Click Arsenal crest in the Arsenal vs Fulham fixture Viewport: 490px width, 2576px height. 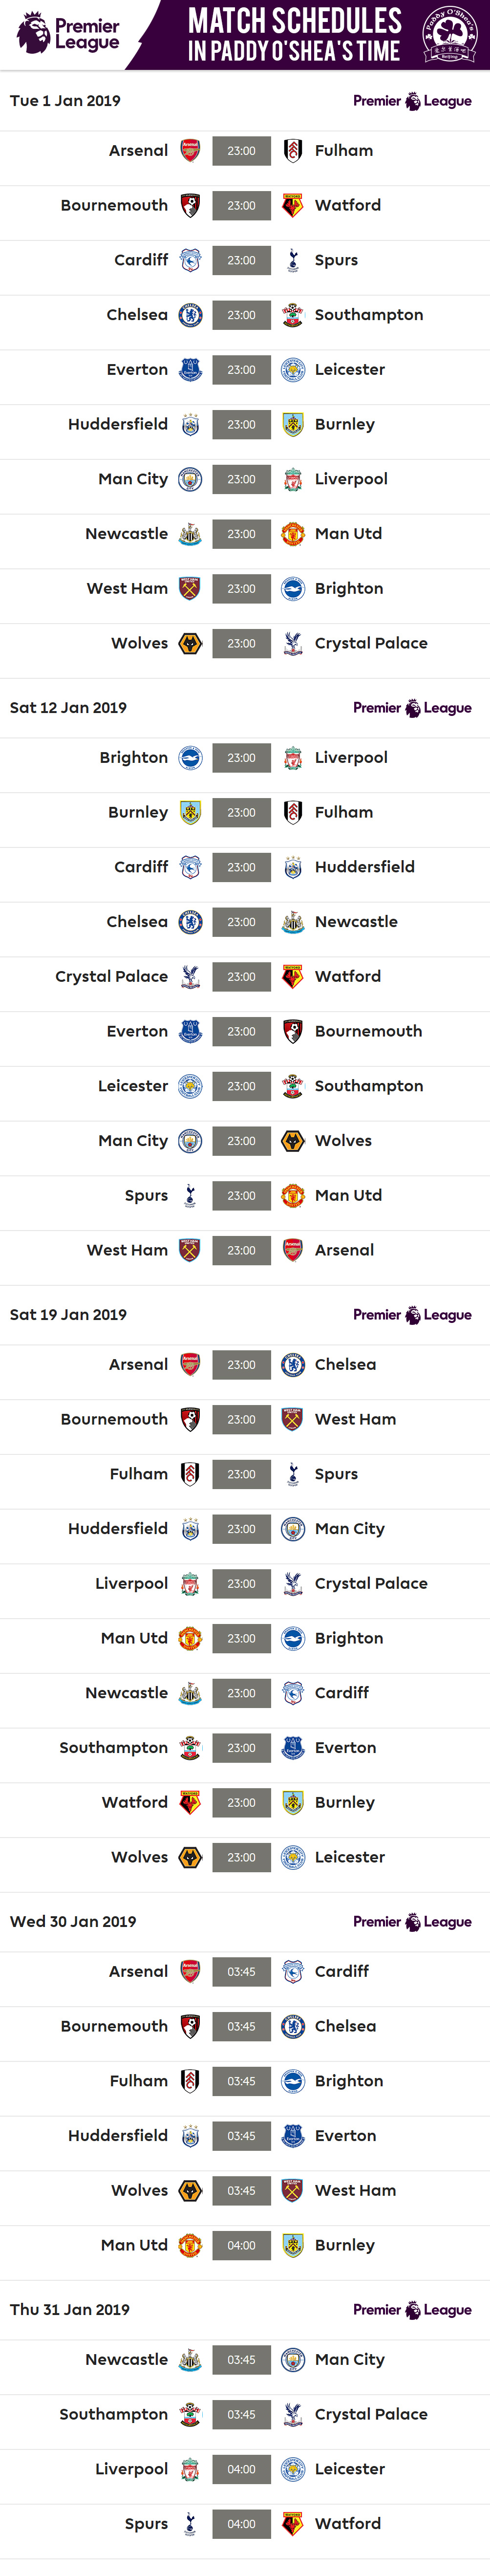[x=190, y=151]
